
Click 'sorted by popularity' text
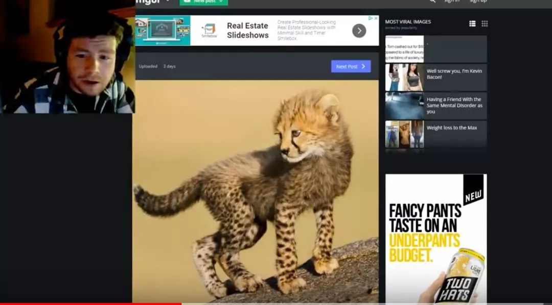tap(401, 28)
